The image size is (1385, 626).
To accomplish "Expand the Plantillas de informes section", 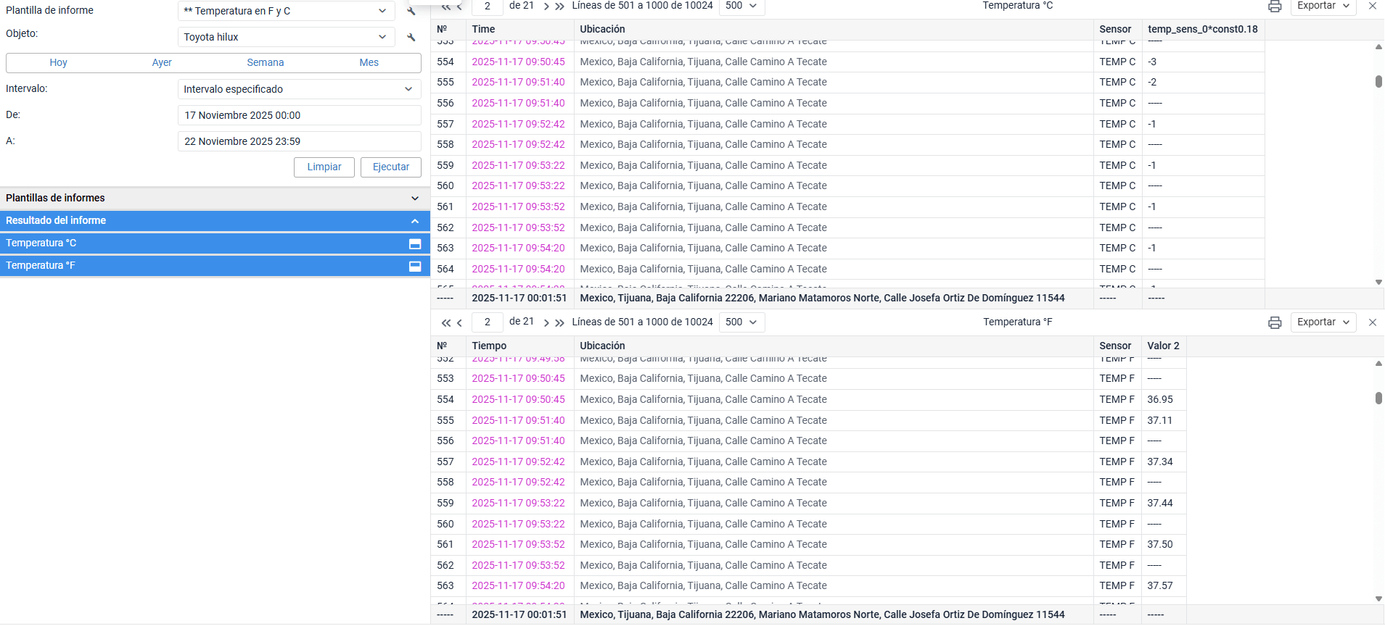I will 415,199.
